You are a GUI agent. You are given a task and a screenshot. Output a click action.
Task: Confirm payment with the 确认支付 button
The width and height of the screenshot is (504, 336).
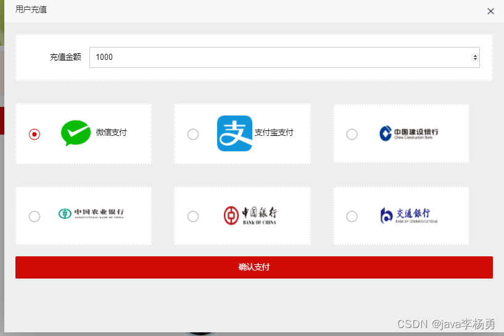point(254,267)
